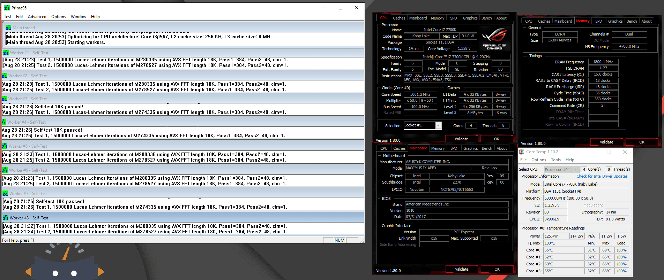Open Bench tab in CPU-Z motherboard window
Image resolution: width=664 pixels, height=280 pixels.
(487, 148)
